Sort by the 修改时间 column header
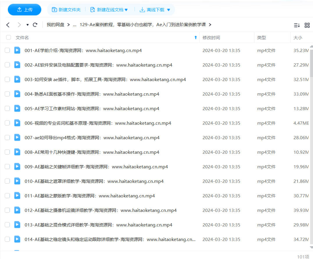The width and height of the screenshot is (313, 259). click(x=211, y=37)
